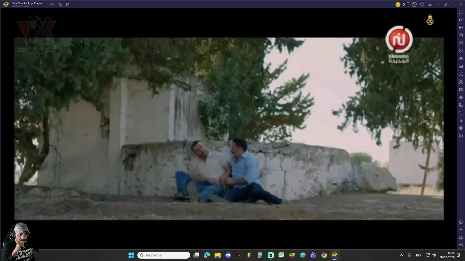Open BlueStacks home from title bar
Image resolution: width=465 pixels, height=261 pixels.
pos(60,4)
